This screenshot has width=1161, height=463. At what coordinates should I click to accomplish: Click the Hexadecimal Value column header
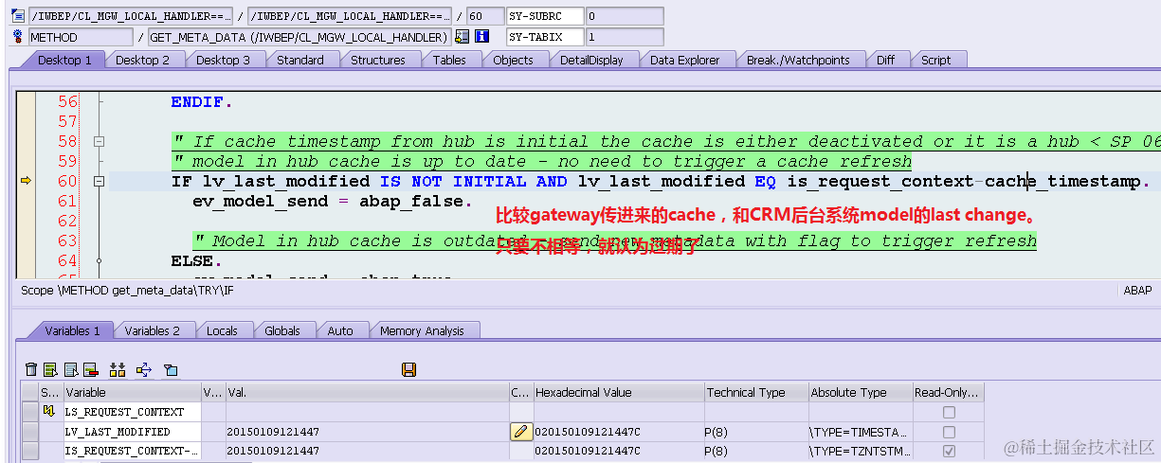coord(618,392)
